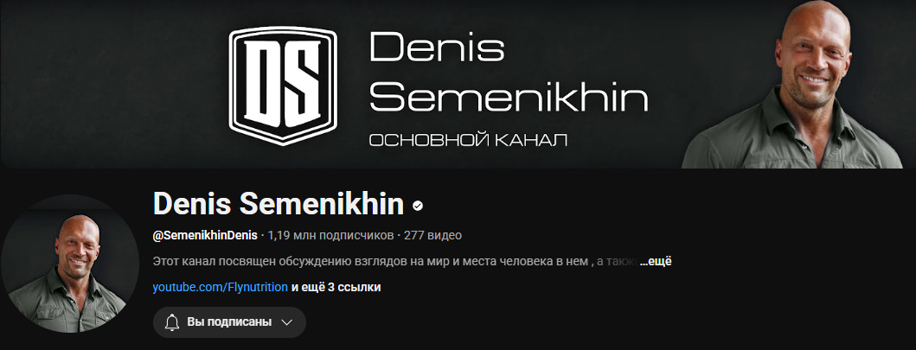
Task: Expand the subscription options chevron
Action: point(286,322)
